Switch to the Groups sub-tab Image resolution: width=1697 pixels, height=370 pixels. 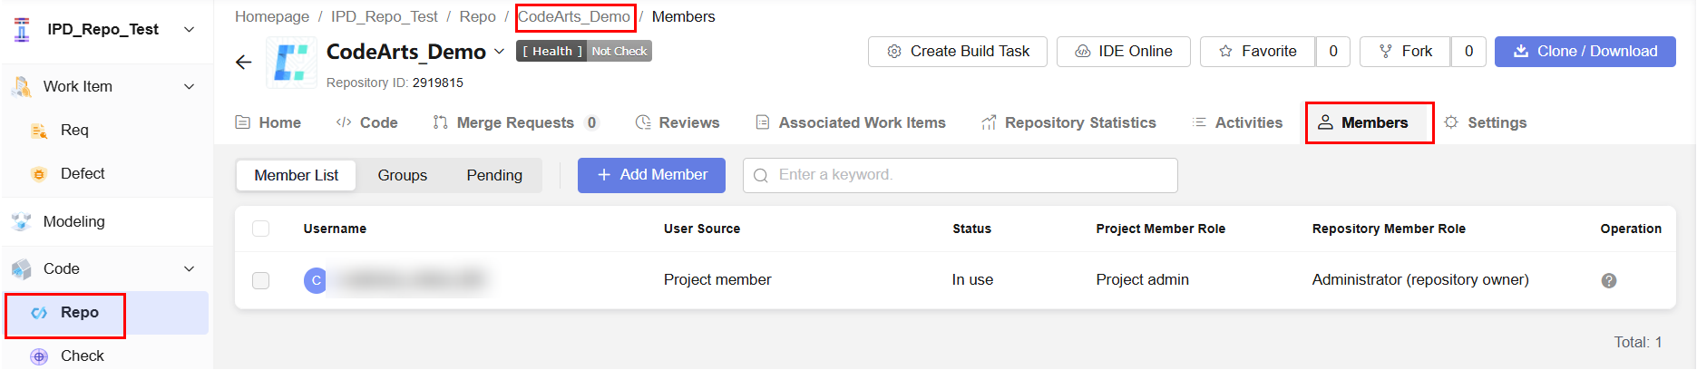click(x=403, y=175)
